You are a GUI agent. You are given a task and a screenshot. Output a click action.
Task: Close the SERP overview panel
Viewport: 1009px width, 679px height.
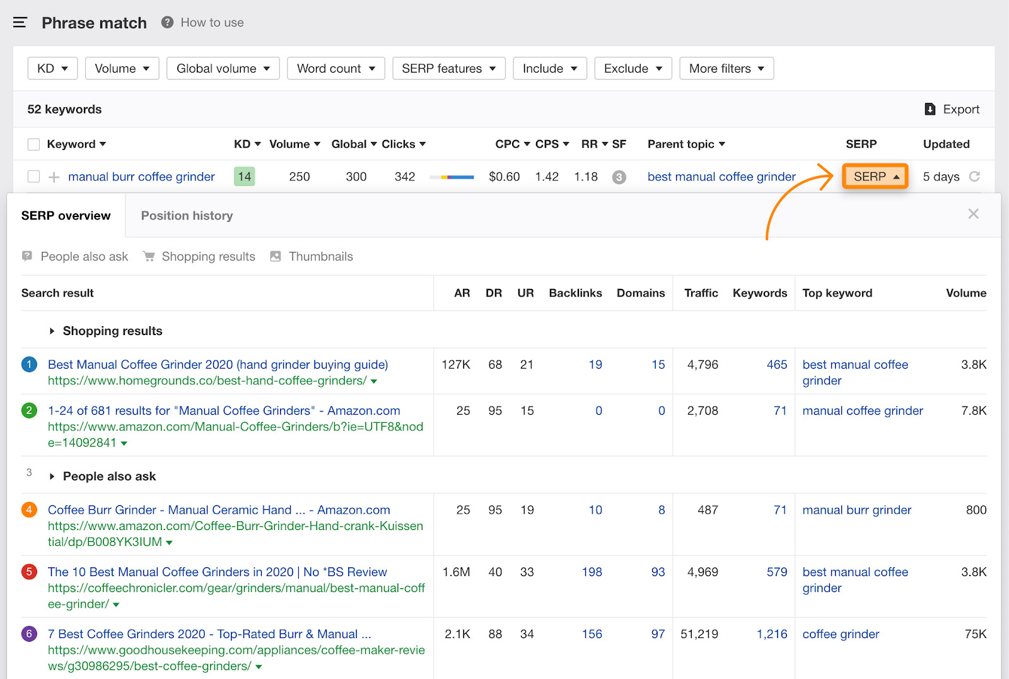973,214
